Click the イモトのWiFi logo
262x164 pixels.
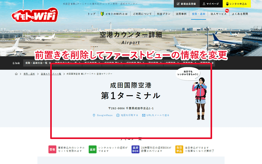(x=35, y=15)
